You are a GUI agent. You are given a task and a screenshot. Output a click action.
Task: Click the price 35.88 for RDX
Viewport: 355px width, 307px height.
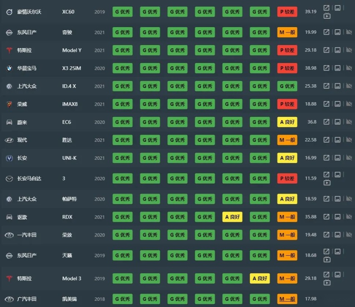pos(311,217)
